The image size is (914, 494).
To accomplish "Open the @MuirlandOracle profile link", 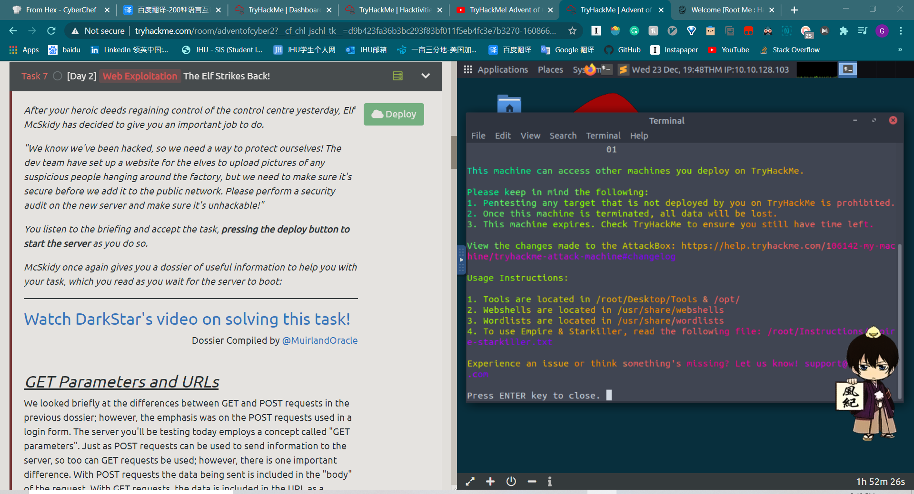I will click(x=319, y=340).
